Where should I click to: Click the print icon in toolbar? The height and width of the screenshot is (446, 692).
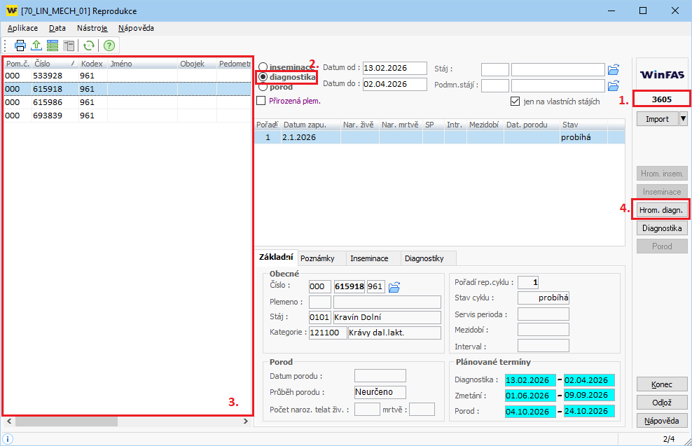tap(20, 46)
